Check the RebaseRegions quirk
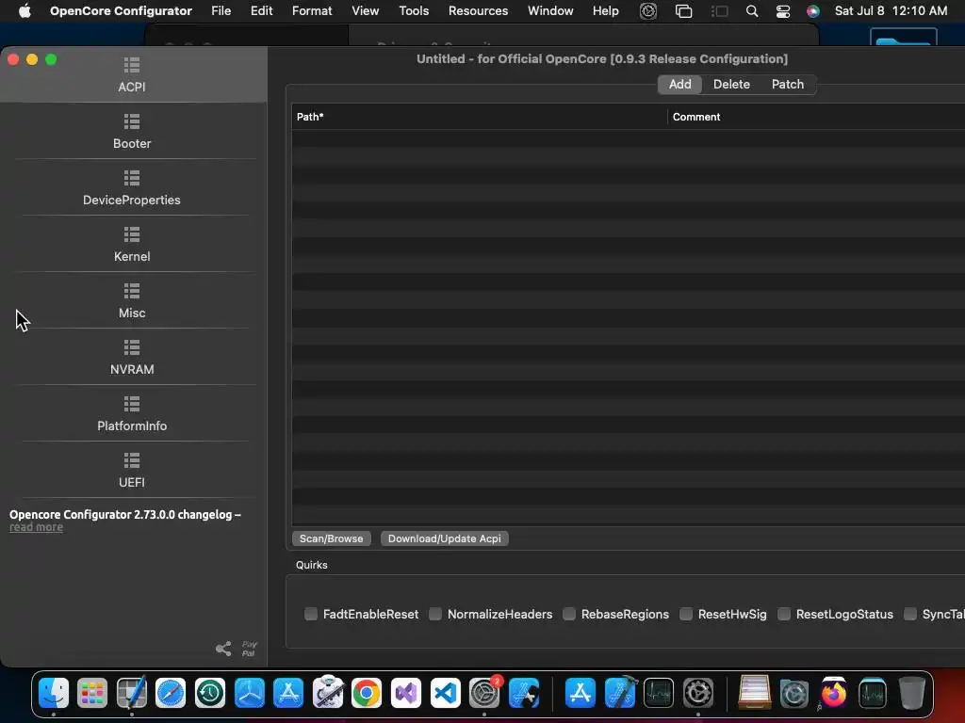This screenshot has width=965, height=723. (569, 614)
